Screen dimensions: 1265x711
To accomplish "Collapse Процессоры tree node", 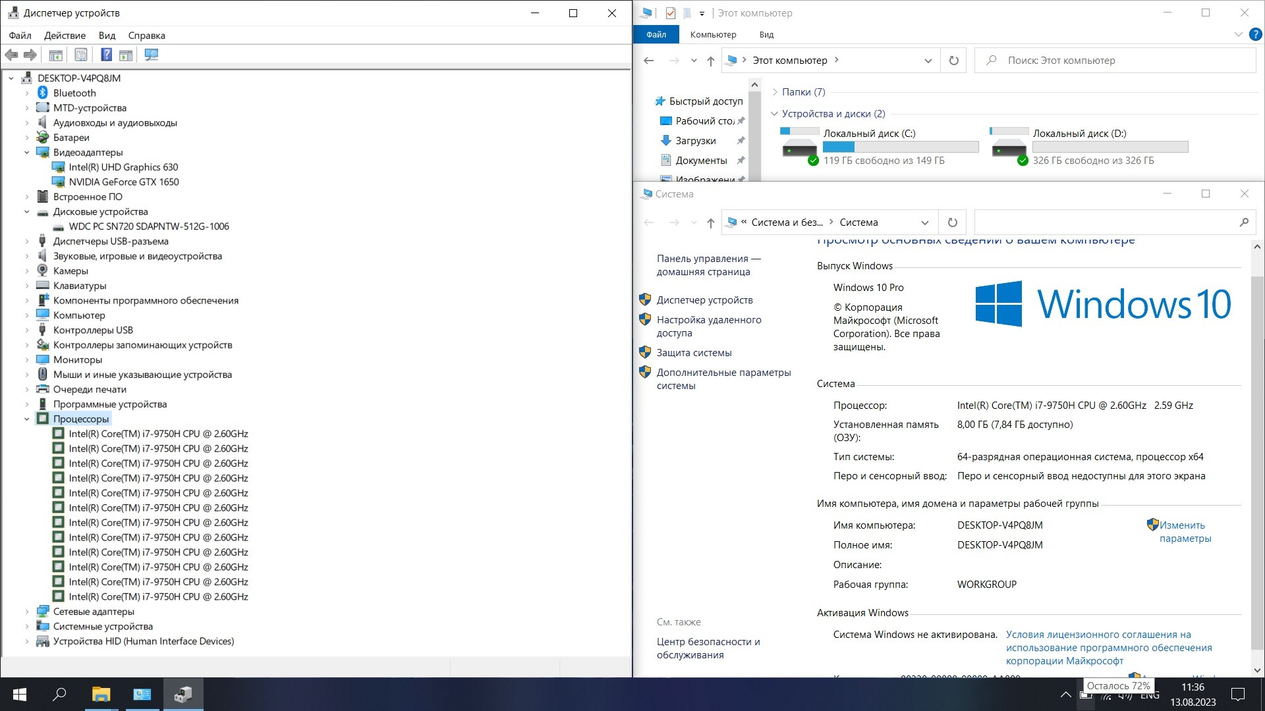I will click(x=27, y=419).
